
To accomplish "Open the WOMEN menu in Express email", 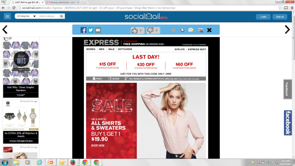I will tap(91, 49).
